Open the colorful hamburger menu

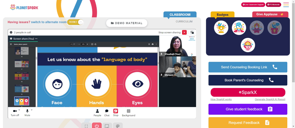pos(286,5)
